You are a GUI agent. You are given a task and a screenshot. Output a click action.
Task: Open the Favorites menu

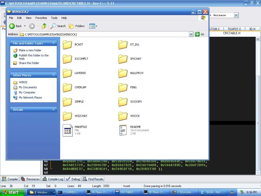tap(41, 18)
